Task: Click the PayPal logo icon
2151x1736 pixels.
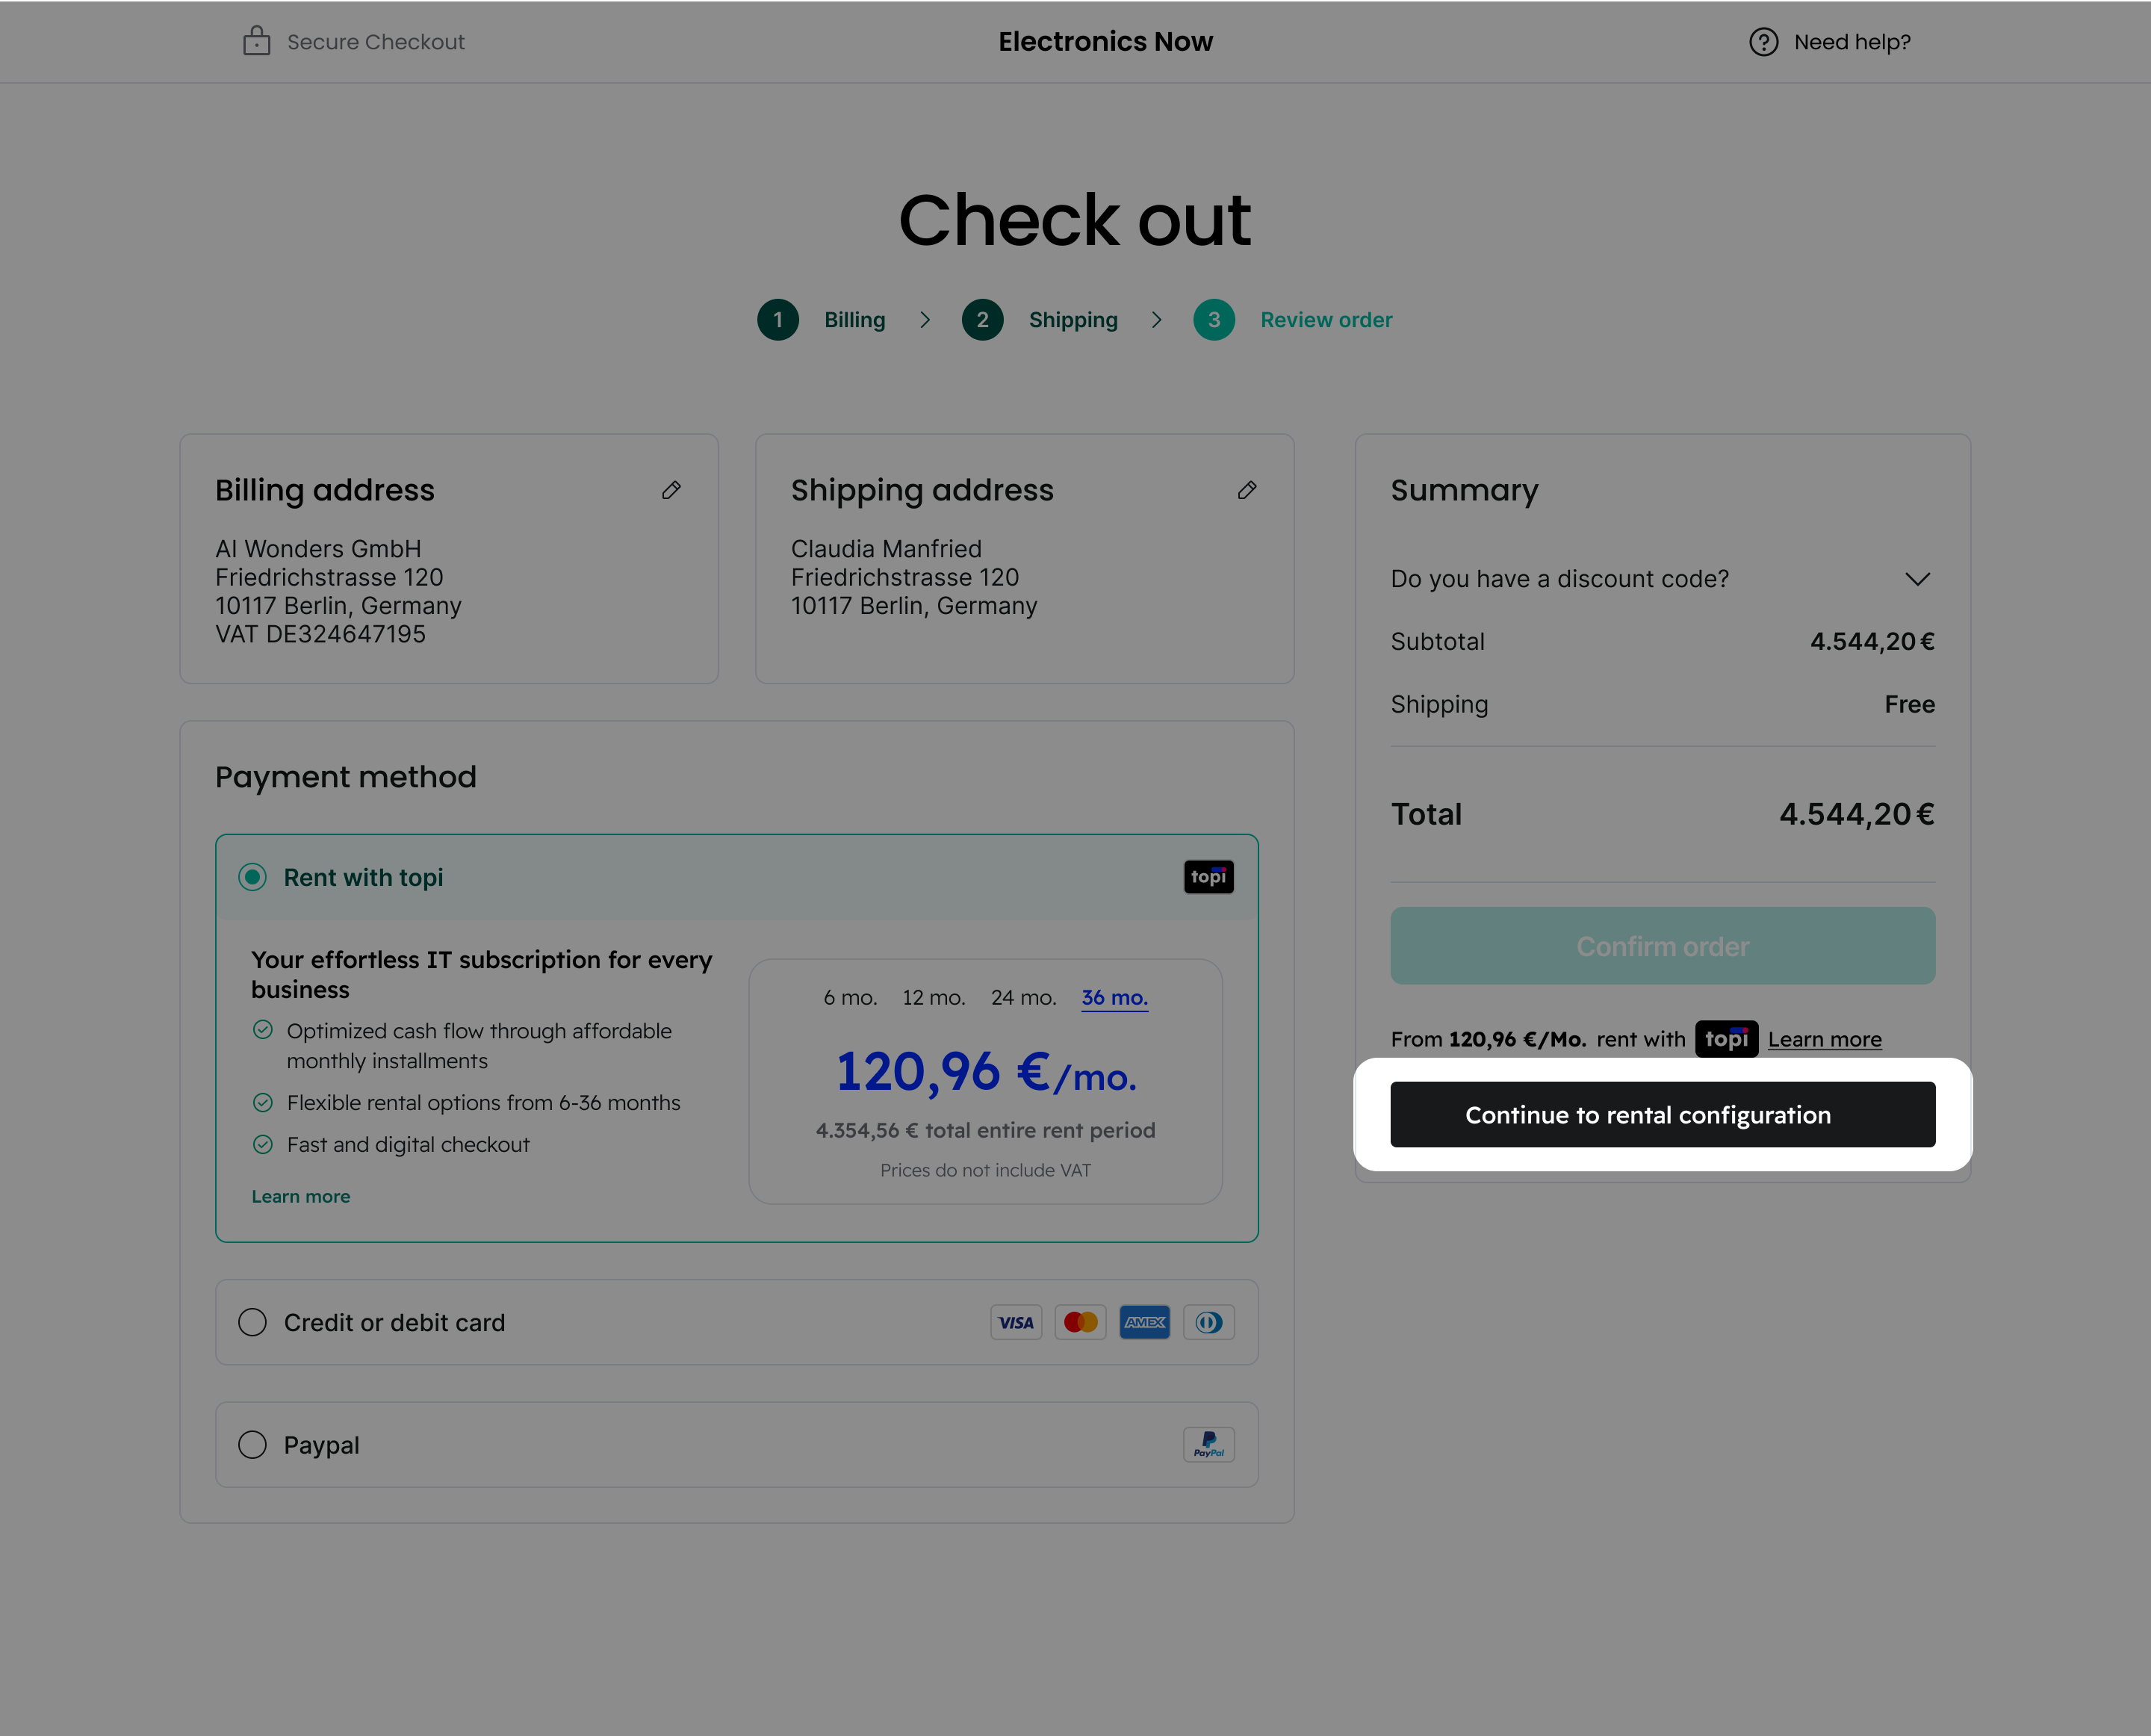Action: coord(1208,1445)
